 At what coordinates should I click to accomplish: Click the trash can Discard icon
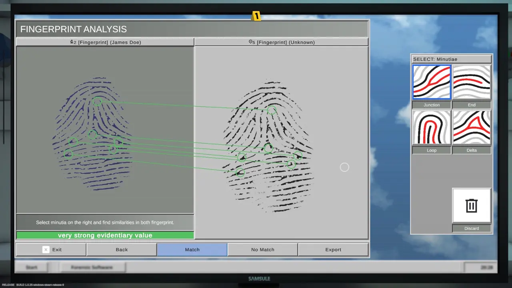pyautogui.click(x=472, y=206)
